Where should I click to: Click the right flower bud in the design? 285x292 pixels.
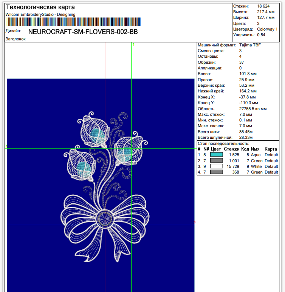coord(127,152)
